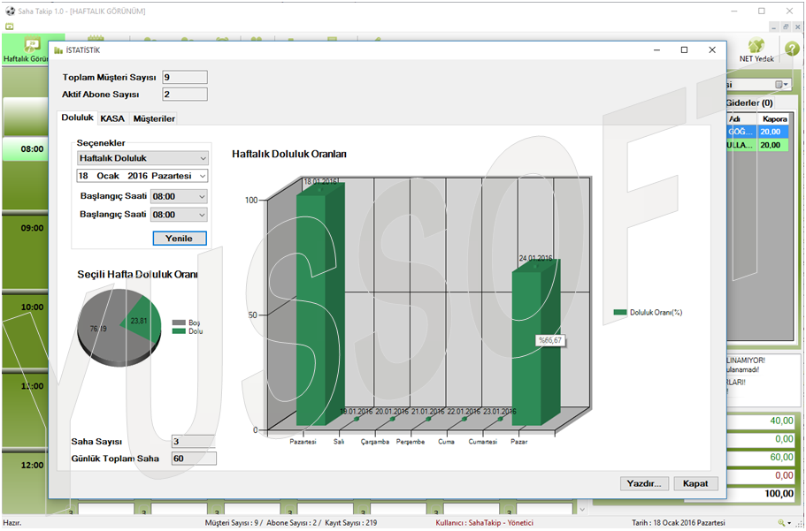Open the 18 Ocak 2016 Pazartesi date picker
Viewport: 806px width, 531px height.
(142, 176)
